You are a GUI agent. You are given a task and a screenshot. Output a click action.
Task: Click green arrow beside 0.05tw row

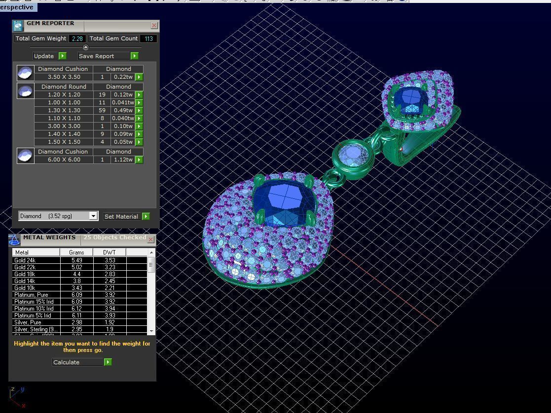click(x=139, y=142)
